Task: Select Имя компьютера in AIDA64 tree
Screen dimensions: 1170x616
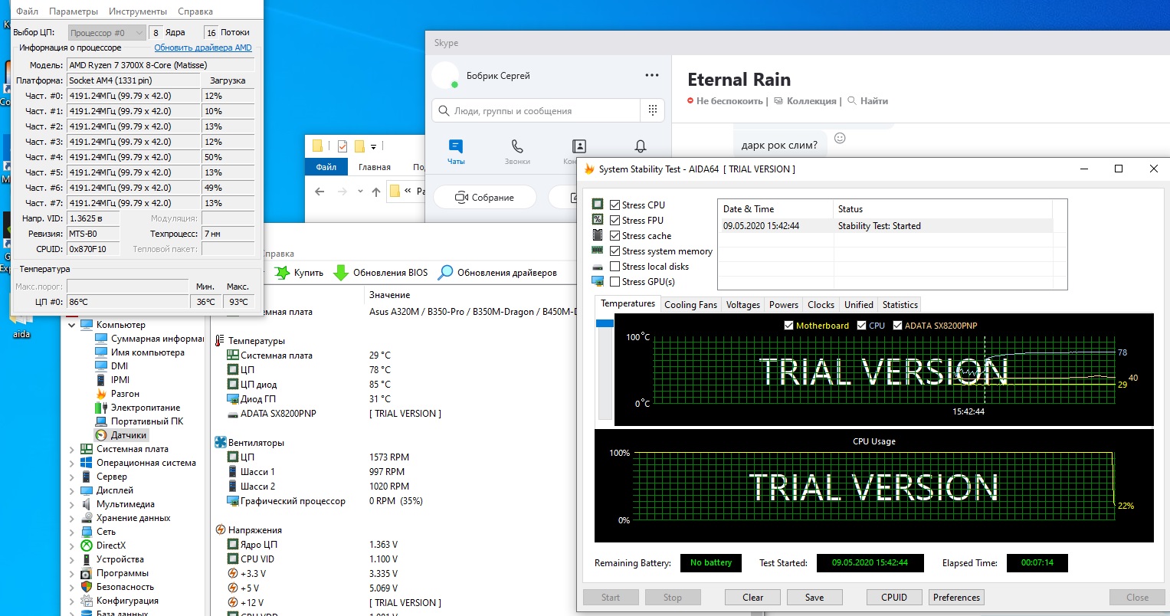Action: point(139,352)
